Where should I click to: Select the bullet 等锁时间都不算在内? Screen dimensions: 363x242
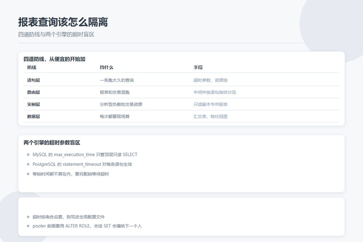71,174
